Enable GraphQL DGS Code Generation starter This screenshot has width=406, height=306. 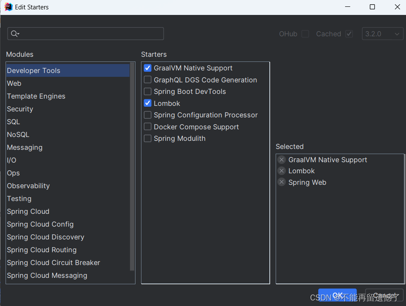tap(147, 80)
